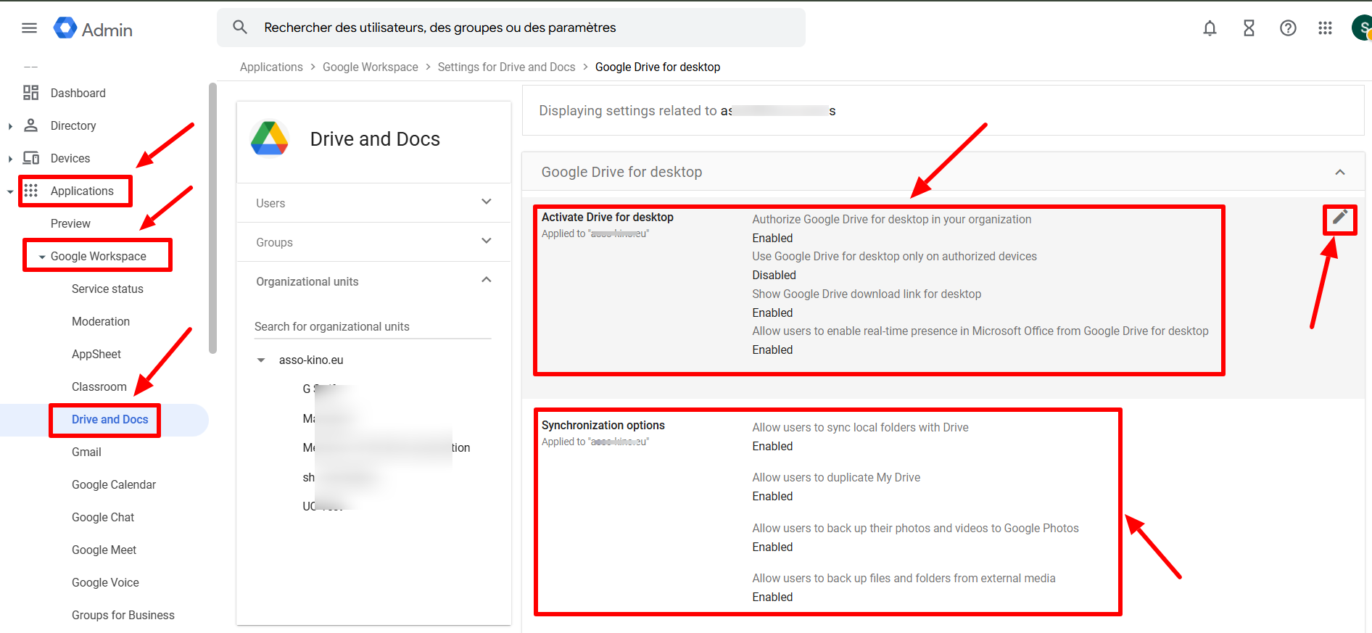Viewport: 1372px width, 633px height.
Task: Click the sidebar vertical scrollbar
Action: point(212,218)
